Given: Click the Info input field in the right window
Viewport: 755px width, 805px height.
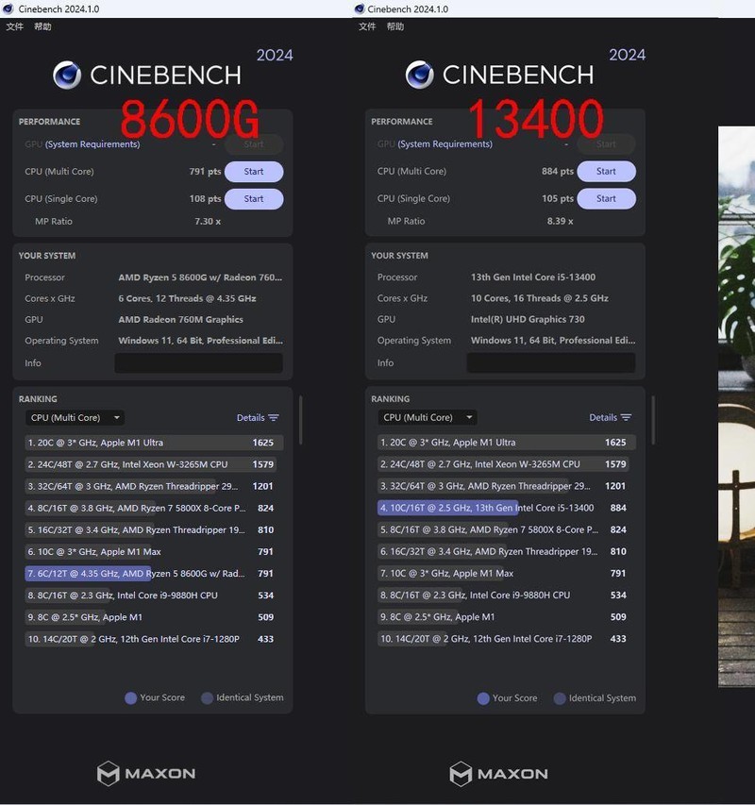Looking at the screenshot, I should tap(551, 362).
